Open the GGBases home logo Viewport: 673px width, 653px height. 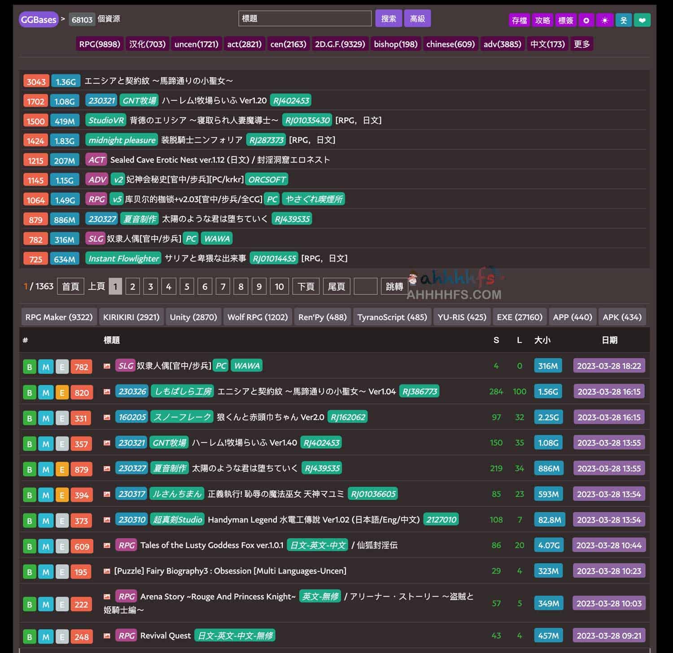click(x=39, y=20)
